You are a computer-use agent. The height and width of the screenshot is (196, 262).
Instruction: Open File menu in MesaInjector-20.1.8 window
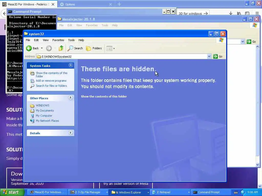pyautogui.click(x=61, y=25)
